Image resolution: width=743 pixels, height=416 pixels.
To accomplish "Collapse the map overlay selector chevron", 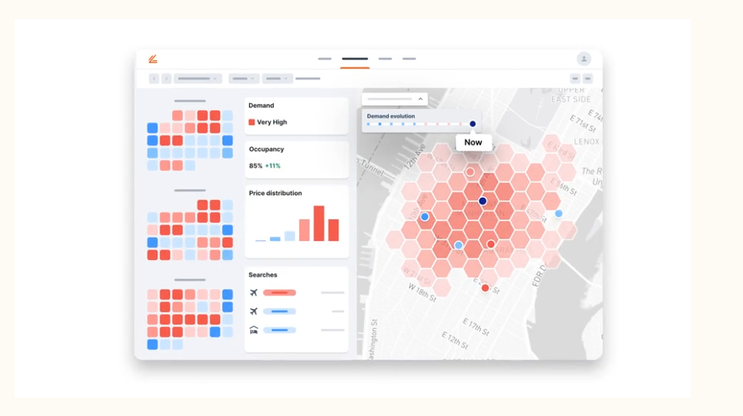I will (x=421, y=99).
